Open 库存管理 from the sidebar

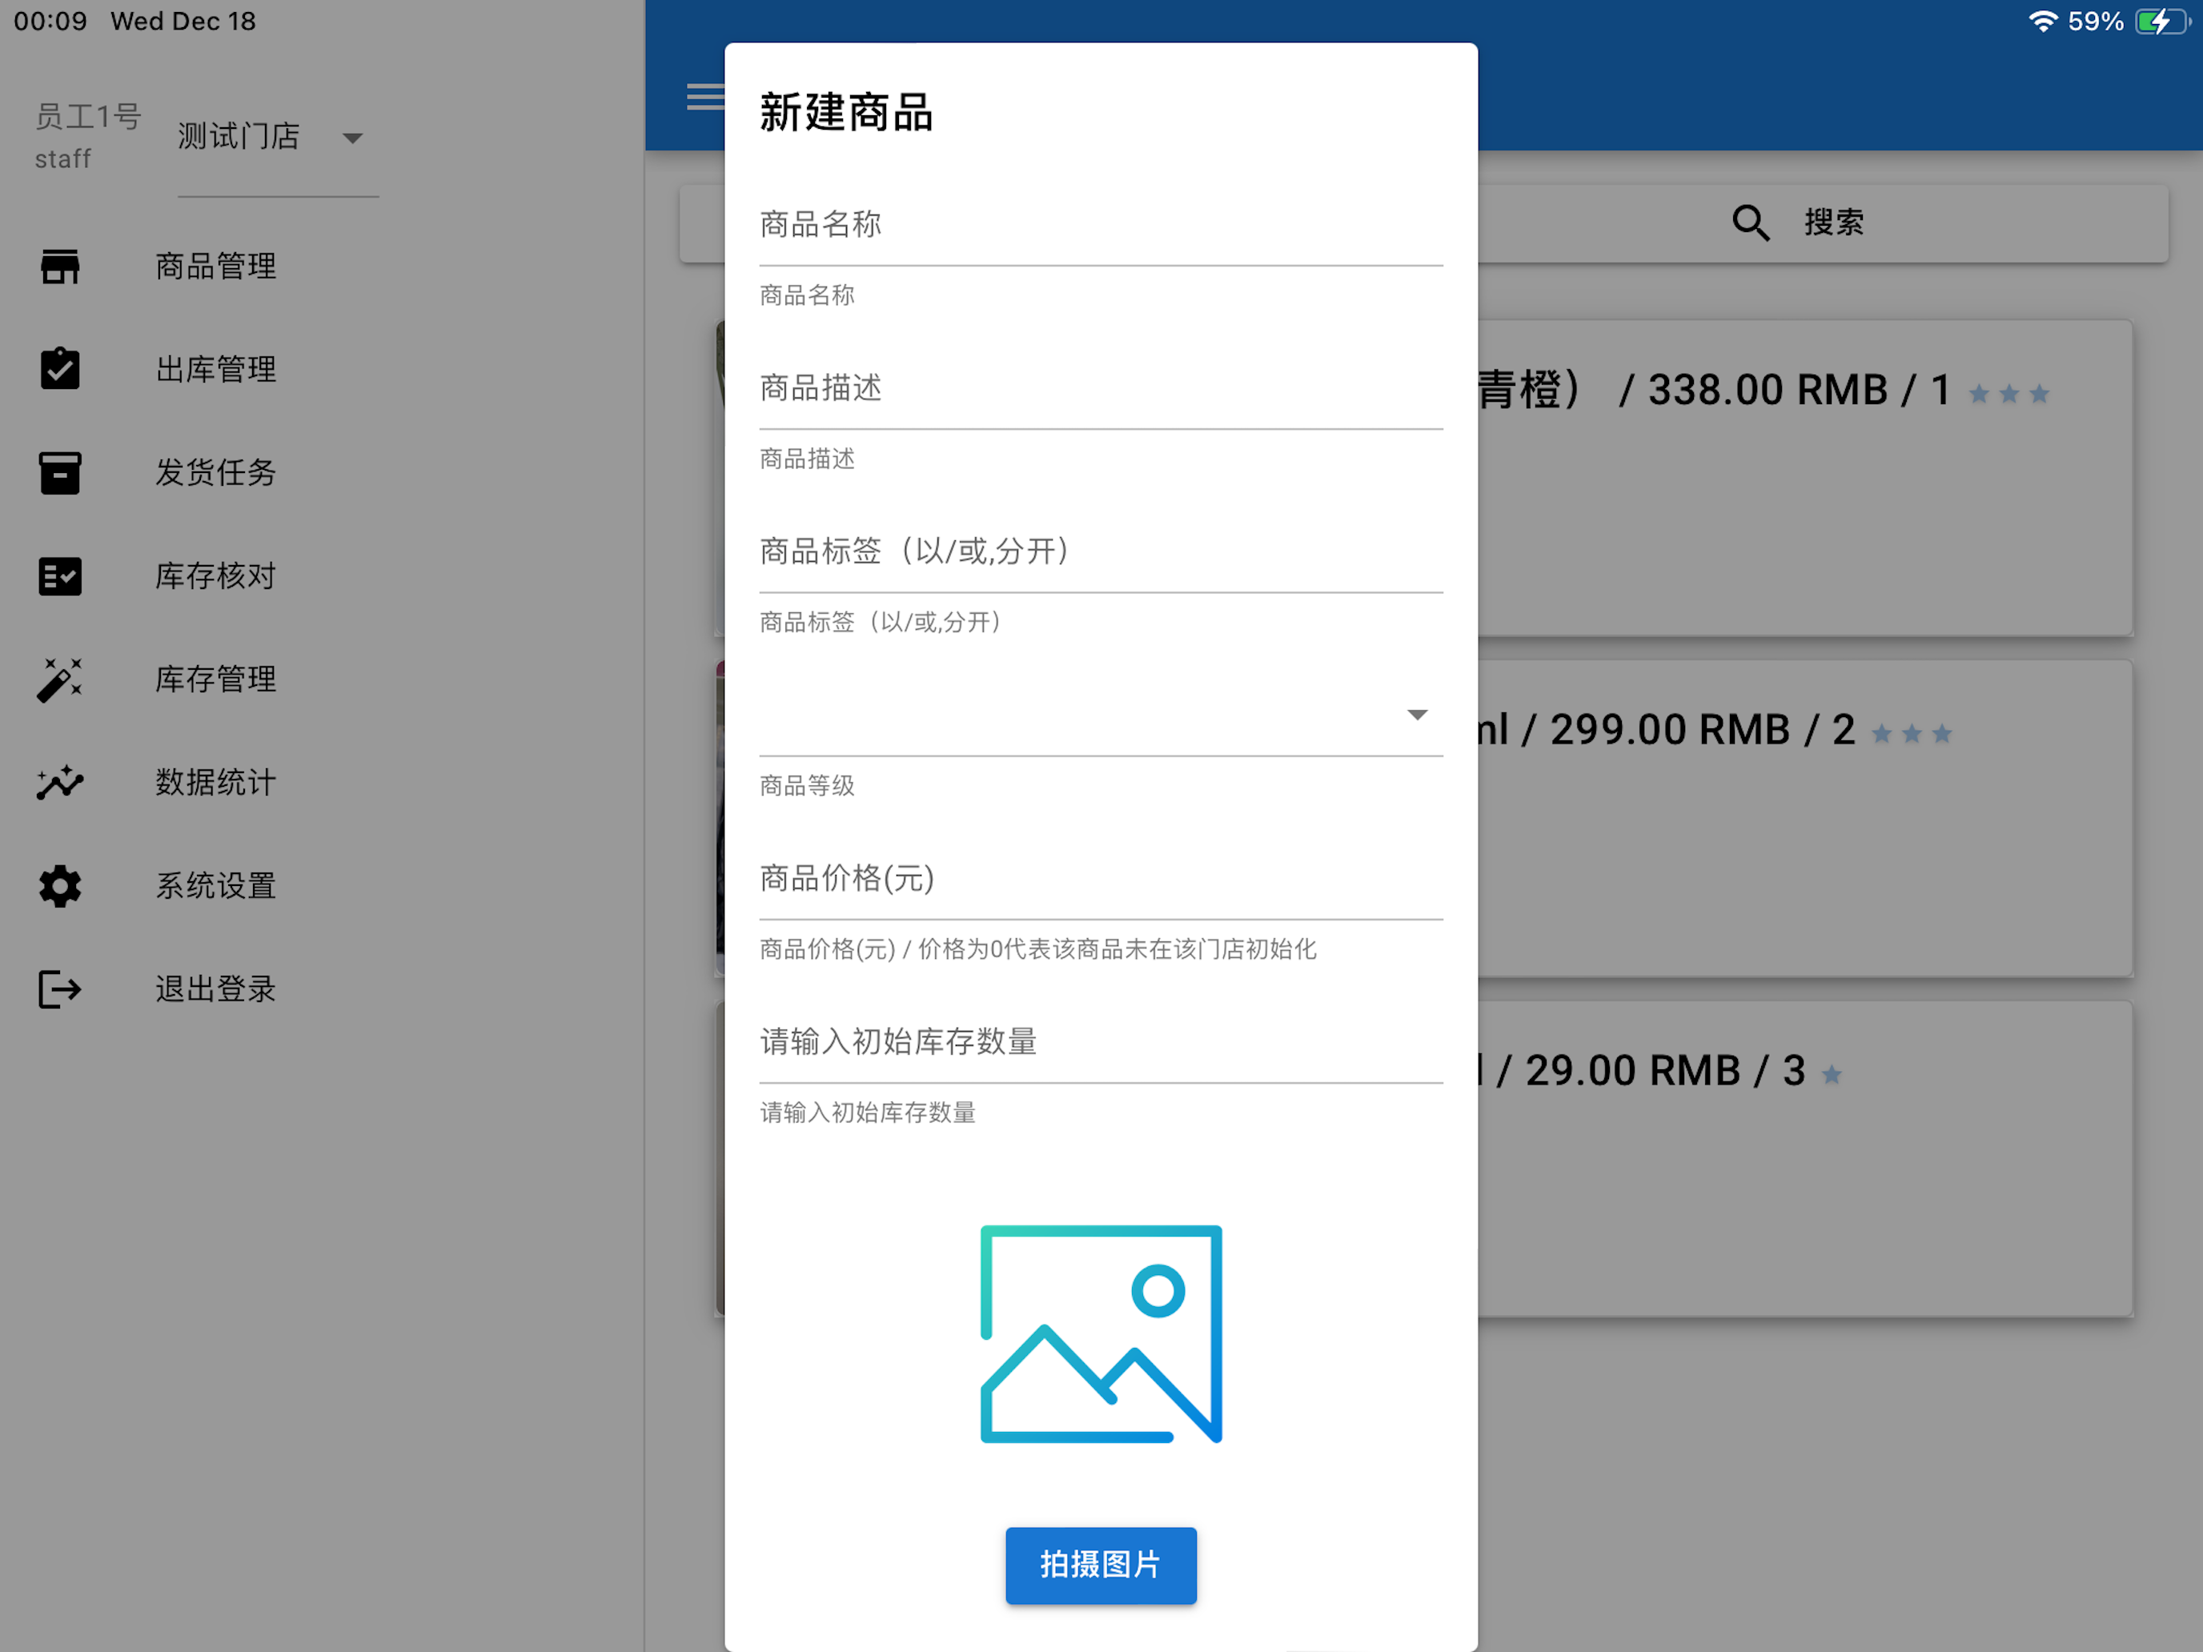pos(322,679)
